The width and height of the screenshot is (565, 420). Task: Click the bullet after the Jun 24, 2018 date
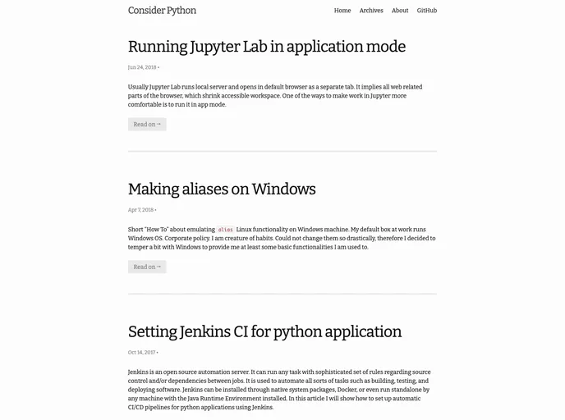[158, 67]
